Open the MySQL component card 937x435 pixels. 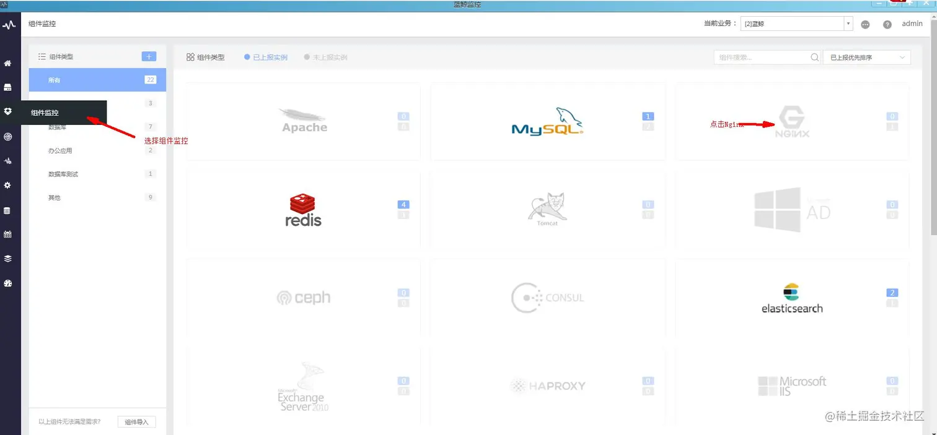click(x=548, y=121)
